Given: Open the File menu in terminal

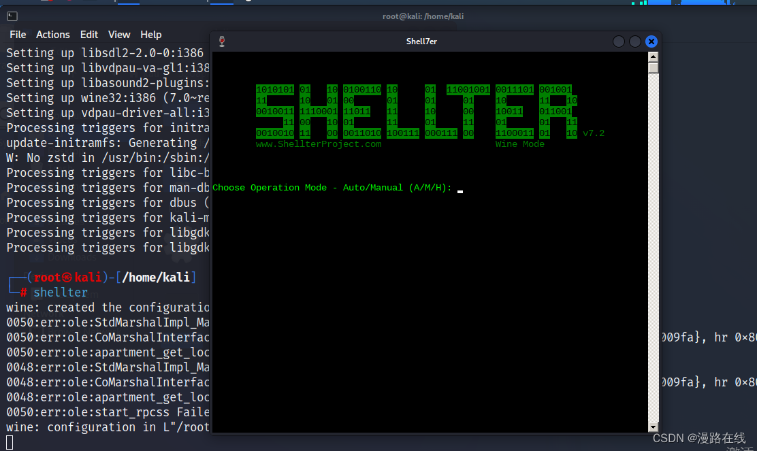Looking at the screenshot, I should tap(18, 35).
